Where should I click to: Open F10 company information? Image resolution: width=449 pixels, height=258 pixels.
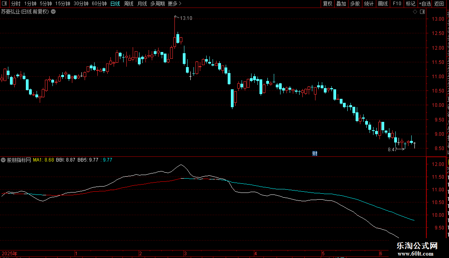397,4
